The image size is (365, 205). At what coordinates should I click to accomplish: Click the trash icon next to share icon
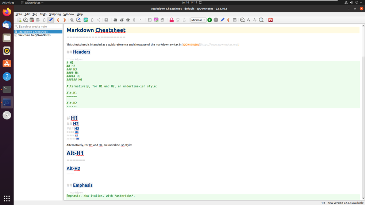click(x=92, y=20)
